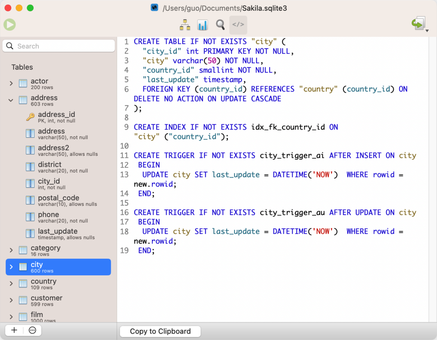Click the Tables section header
437x340 pixels.
[x=22, y=67]
